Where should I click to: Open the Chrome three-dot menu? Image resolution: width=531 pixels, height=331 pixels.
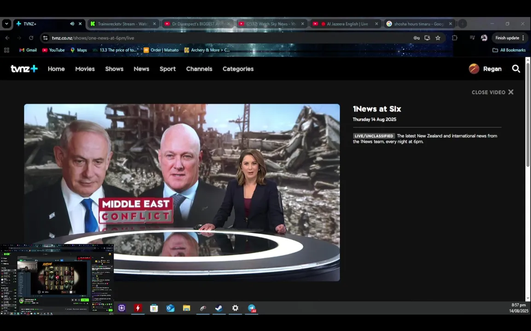[523, 38]
